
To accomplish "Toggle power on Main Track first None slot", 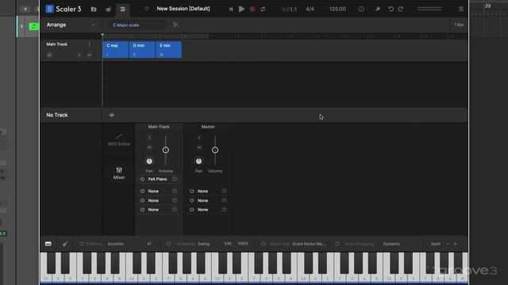I will coord(142,192).
